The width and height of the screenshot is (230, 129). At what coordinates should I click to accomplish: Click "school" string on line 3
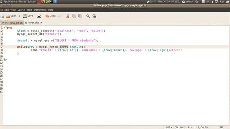pos(51,34)
